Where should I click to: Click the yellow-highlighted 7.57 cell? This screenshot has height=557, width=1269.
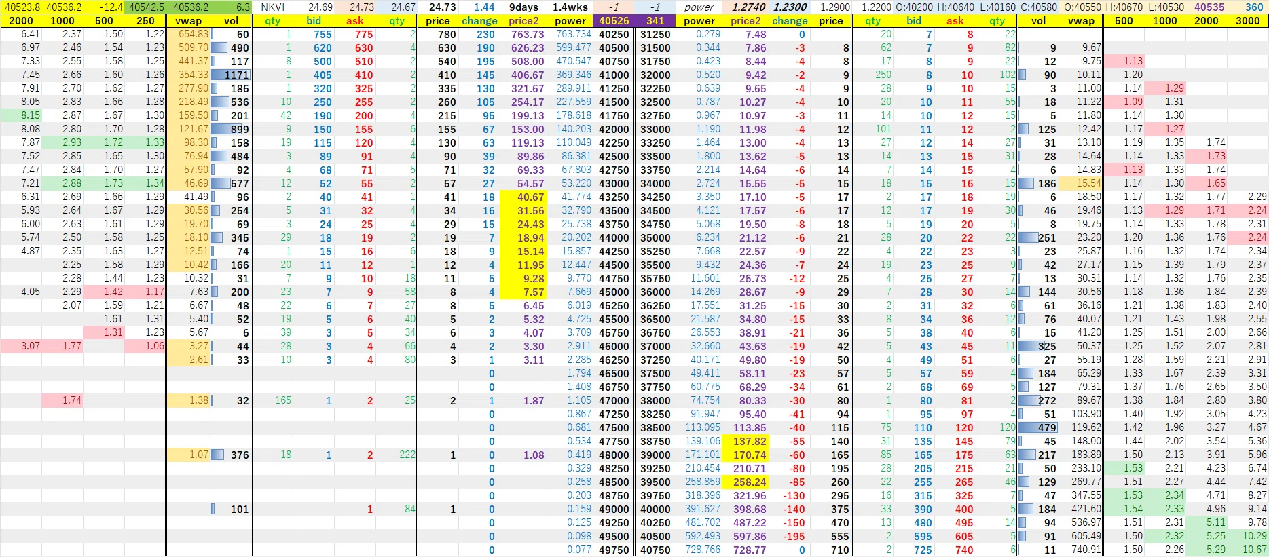click(523, 292)
